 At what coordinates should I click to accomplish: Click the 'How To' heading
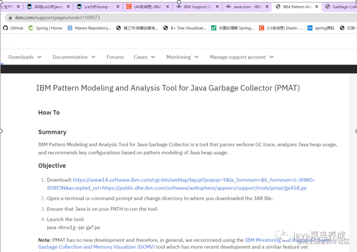[x=49, y=113]
